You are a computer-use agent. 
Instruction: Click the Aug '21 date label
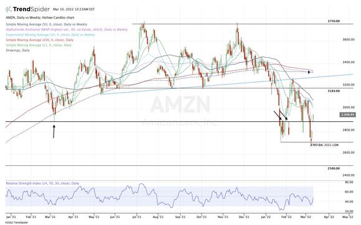coord(158,217)
